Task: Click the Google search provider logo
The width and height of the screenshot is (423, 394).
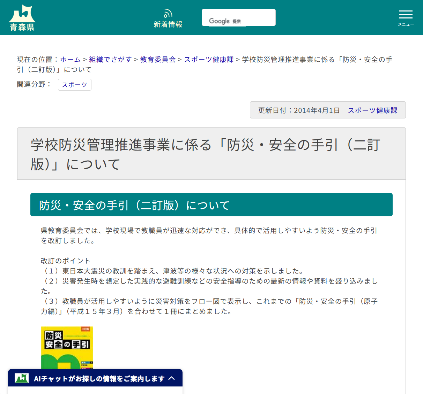Action: pyautogui.click(x=220, y=21)
